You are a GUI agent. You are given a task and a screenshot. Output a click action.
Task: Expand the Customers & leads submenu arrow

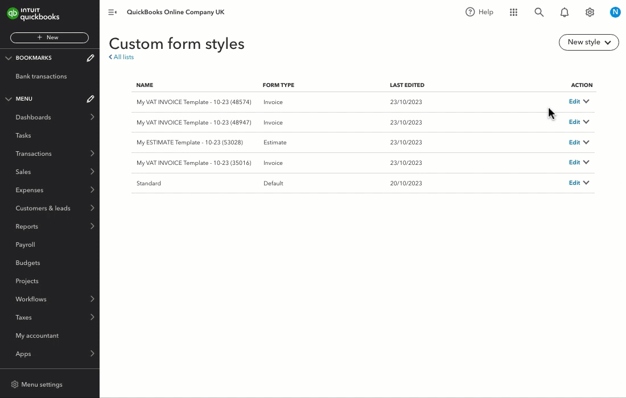92,208
